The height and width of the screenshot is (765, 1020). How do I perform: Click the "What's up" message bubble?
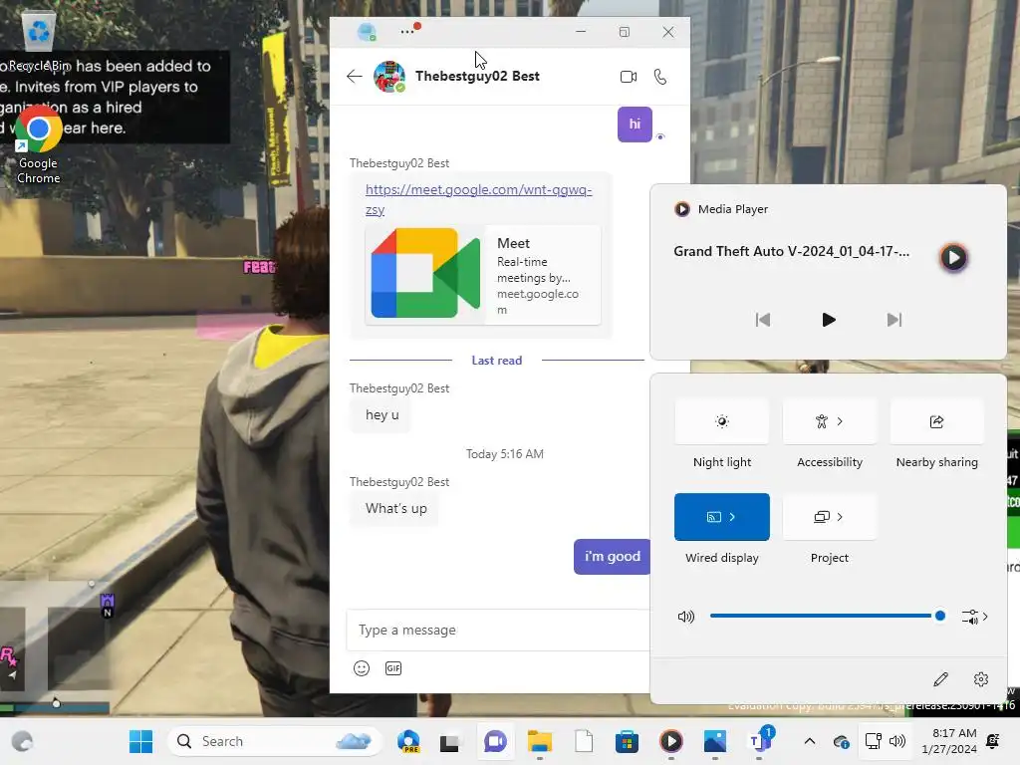[395, 509]
